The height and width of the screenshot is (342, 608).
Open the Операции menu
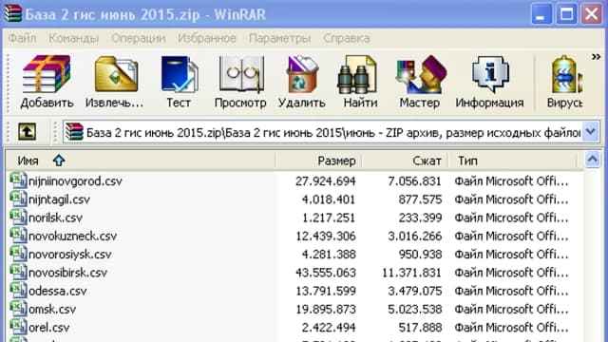(139, 38)
